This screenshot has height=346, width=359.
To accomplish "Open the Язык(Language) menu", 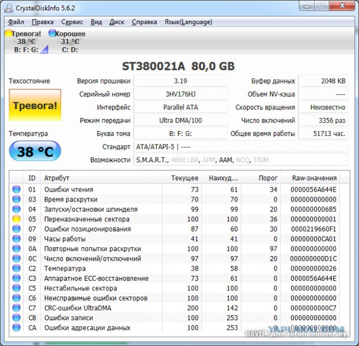I will pyautogui.click(x=188, y=22).
